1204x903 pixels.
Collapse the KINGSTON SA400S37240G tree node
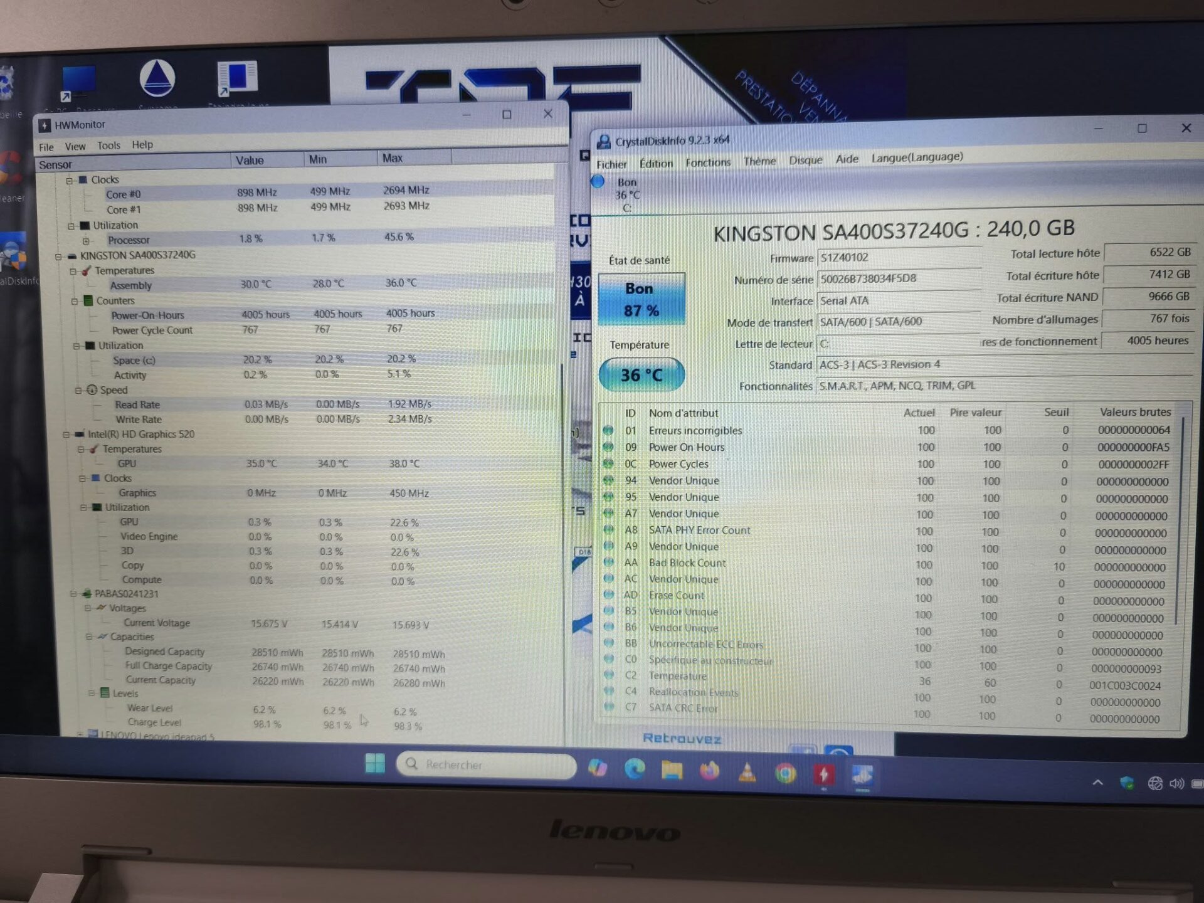tap(58, 256)
